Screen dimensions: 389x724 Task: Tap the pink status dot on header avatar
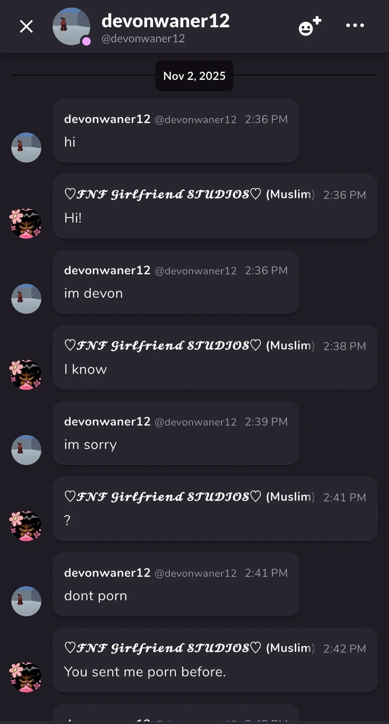pyautogui.click(x=86, y=41)
